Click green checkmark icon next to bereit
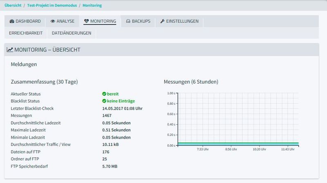The image size is (327, 183). click(x=104, y=94)
